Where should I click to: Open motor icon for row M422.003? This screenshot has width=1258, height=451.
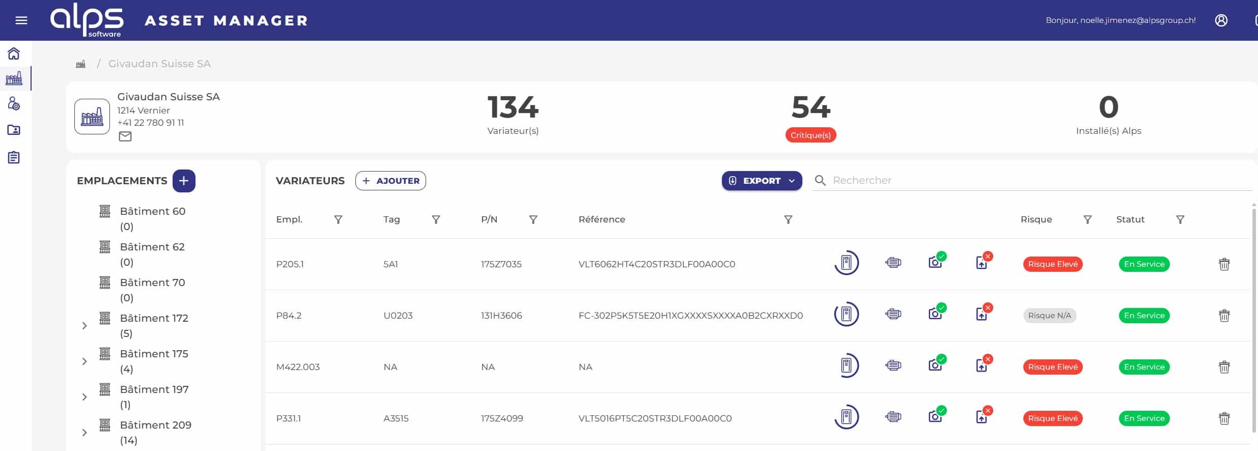point(893,365)
